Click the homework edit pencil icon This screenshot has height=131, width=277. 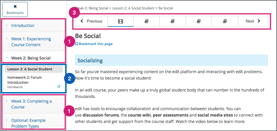click(x=59, y=86)
